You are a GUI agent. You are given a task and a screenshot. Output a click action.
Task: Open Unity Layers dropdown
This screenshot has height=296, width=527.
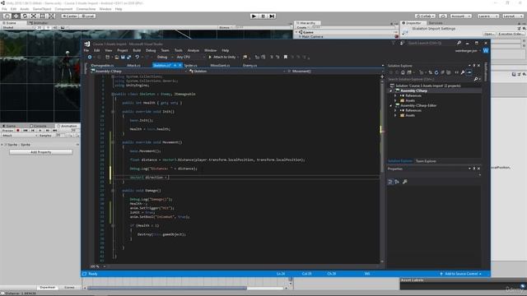pos(488,16)
